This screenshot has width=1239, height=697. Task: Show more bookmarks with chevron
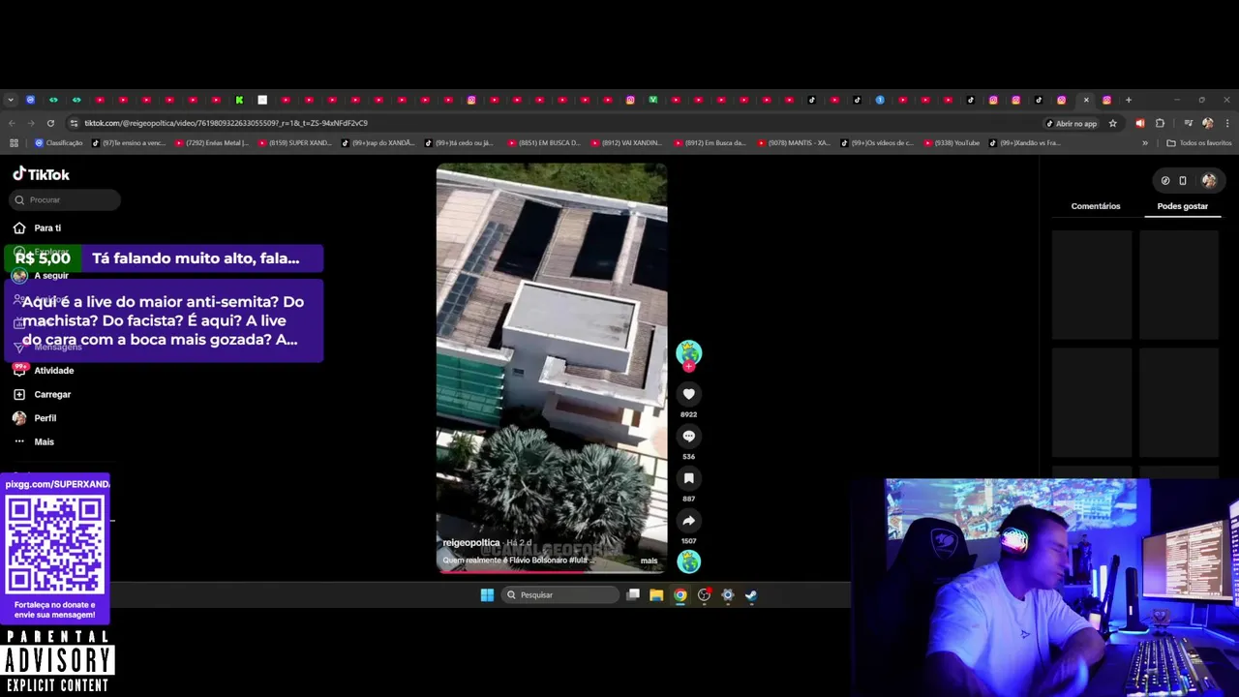tap(1145, 142)
